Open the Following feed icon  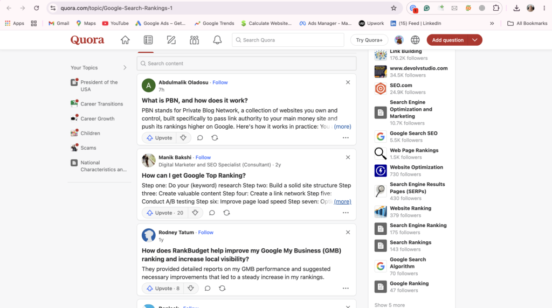148,40
